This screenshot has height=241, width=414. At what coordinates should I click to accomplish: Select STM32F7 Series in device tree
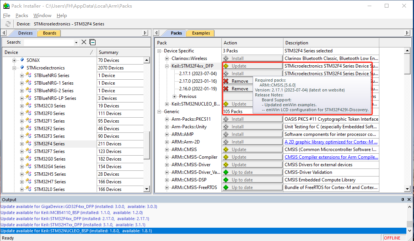coord(49,151)
